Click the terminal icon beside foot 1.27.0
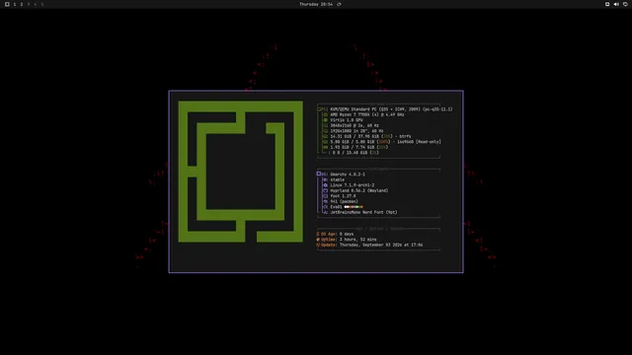632x355 pixels. (x=326, y=196)
